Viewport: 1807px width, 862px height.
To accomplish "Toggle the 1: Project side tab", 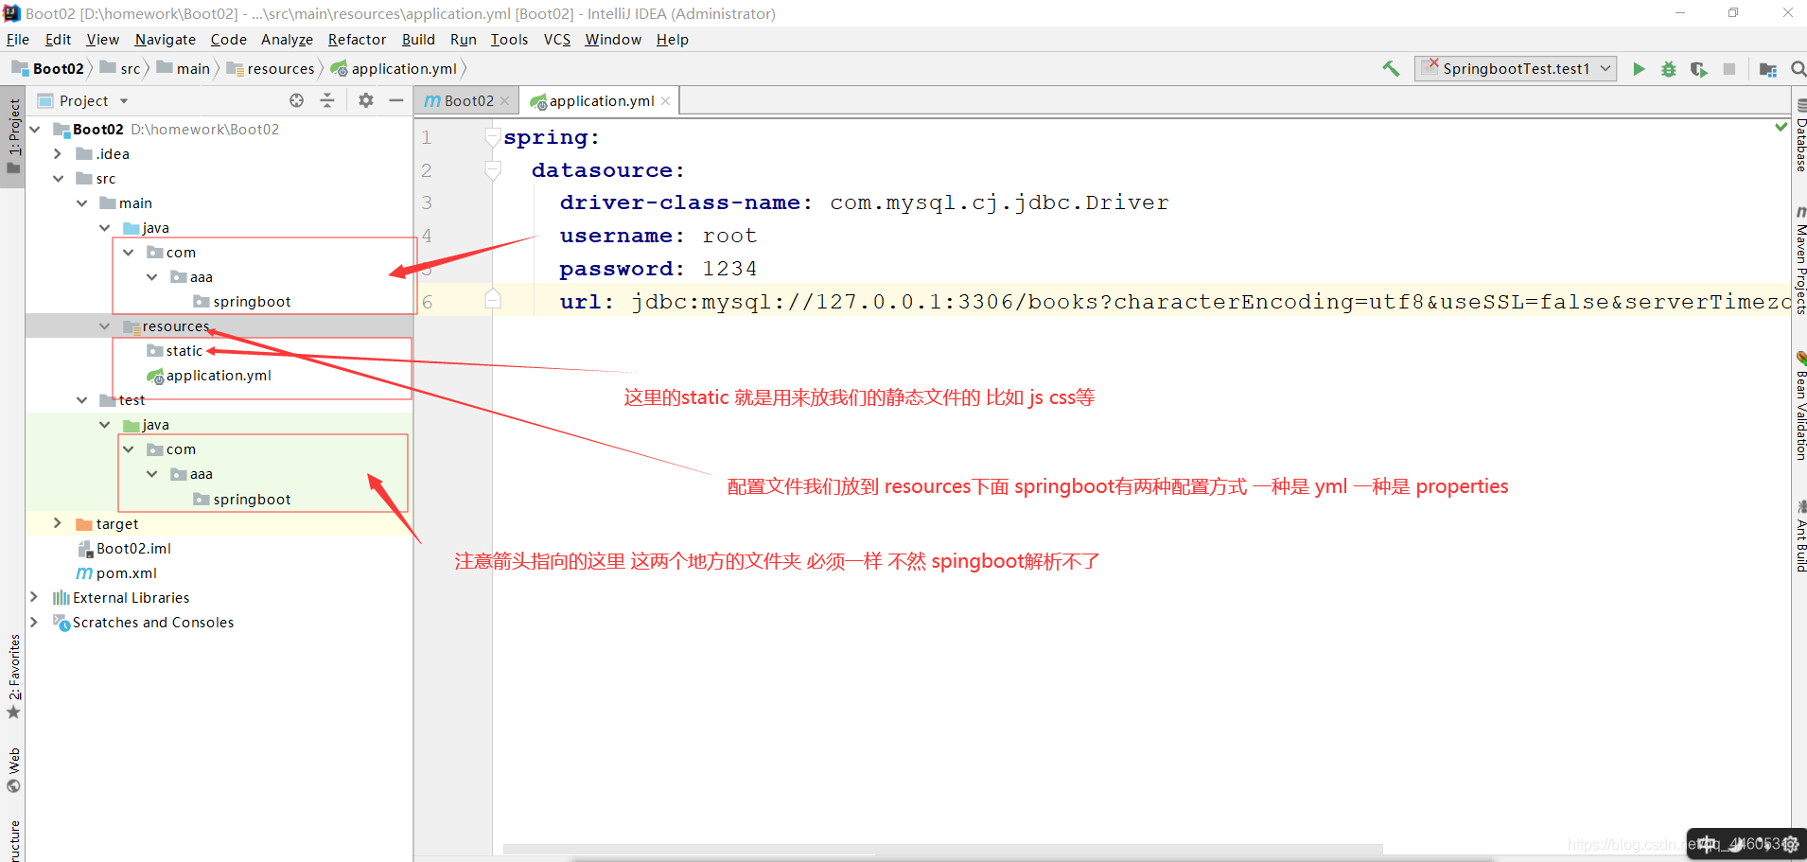I will point(13,137).
